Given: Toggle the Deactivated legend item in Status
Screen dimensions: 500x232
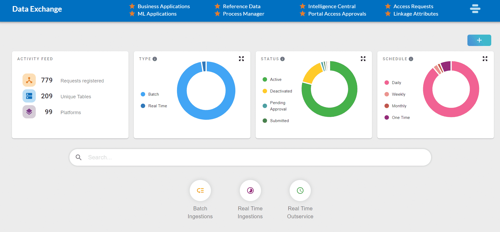Looking at the screenshot, I should click(x=277, y=91).
